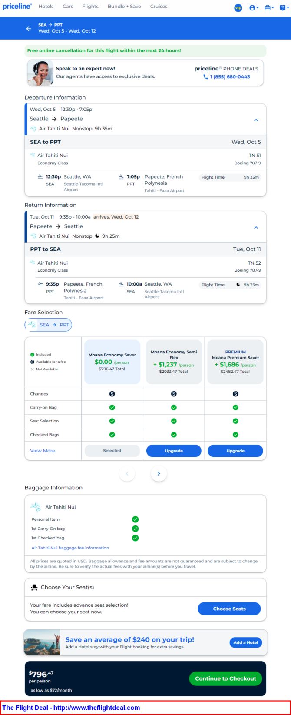Click the takeoff icon beside 9:35p

pos(40,284)
